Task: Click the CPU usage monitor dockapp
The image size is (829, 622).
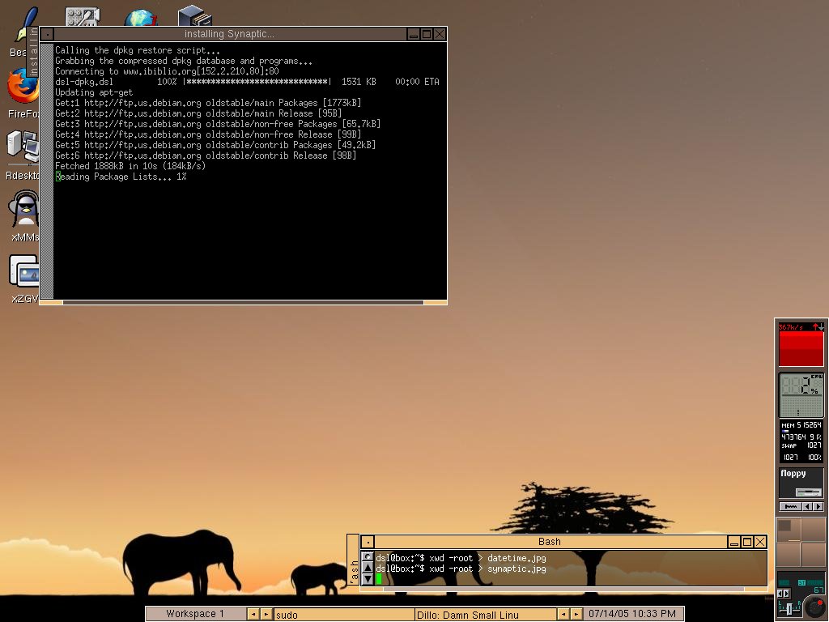Action: (x=801, y=395)
